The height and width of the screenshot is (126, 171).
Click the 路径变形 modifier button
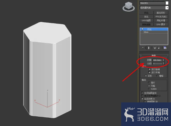[x=161, y=13]
